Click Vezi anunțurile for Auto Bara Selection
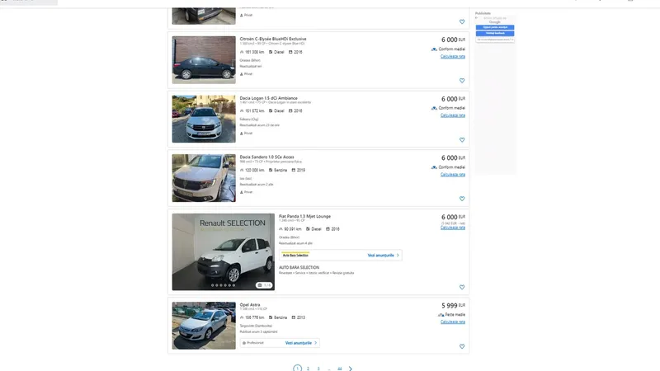Viewport: 660px width, 371px height. pos(380,256)
